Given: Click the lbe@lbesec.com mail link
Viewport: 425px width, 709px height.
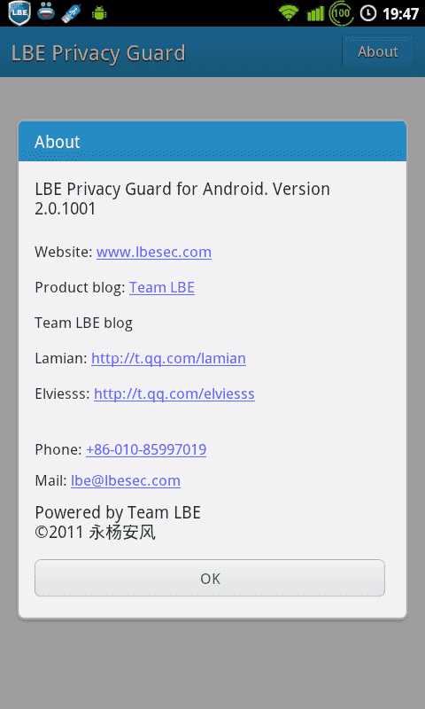Looking at the screenshot, I should tap(126, 480).
